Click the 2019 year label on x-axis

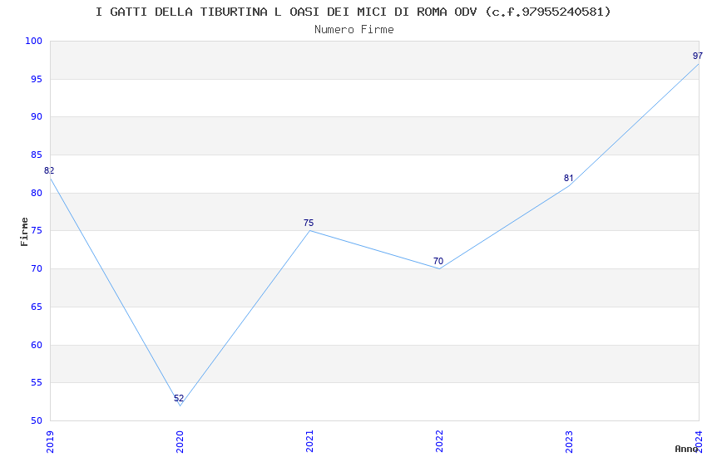pyautogui.click(x=50, y=441)
